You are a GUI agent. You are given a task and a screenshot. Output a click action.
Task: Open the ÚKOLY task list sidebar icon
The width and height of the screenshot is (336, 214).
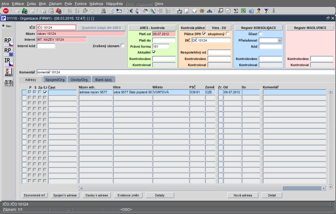tap(9, 72)
